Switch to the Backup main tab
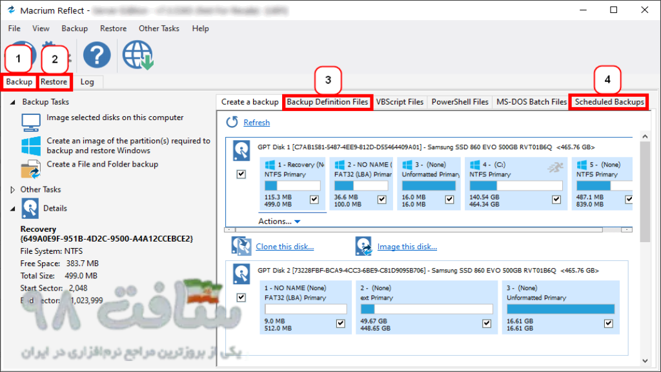Viewport: 661px width, 372px height. 19,82
